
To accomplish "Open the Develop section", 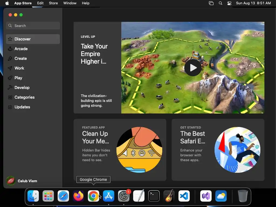I will click(33, 88).
